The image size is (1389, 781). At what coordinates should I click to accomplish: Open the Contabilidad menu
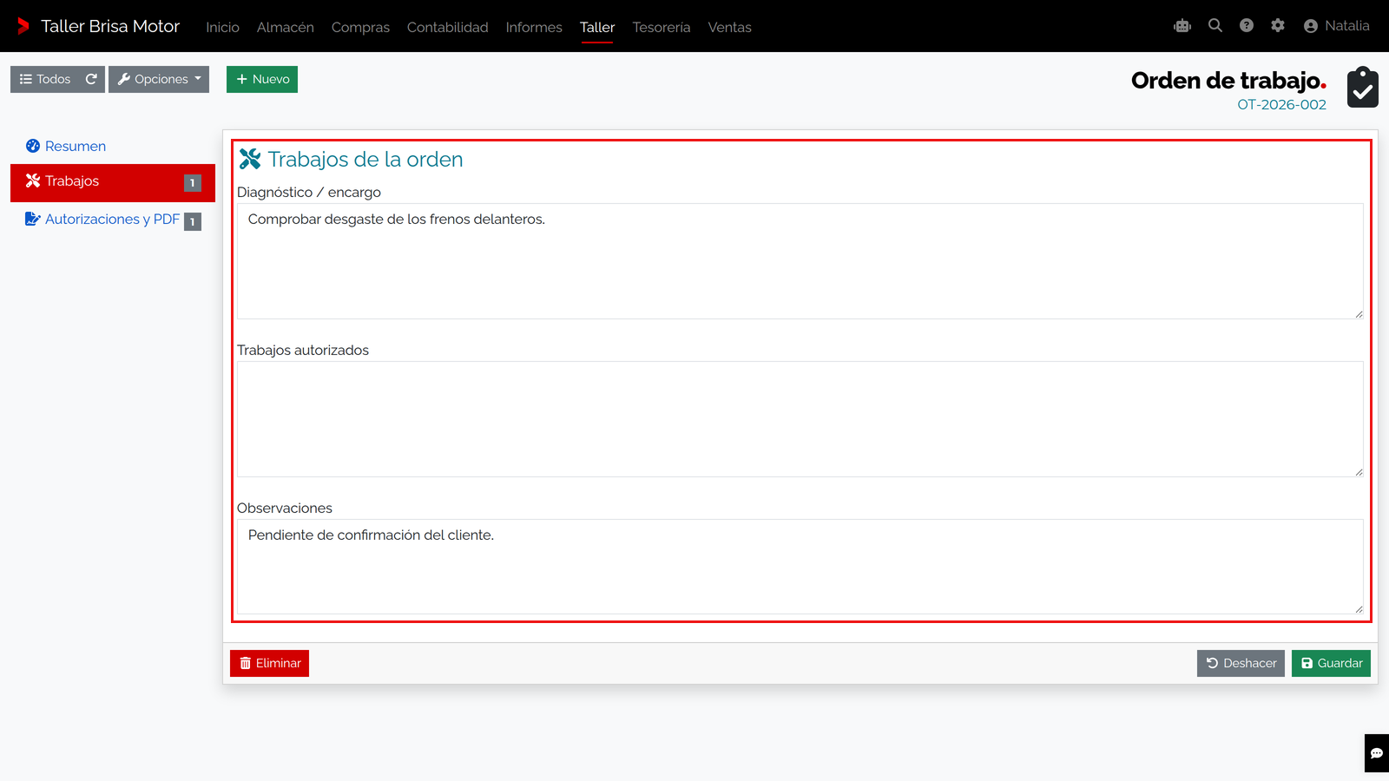click(448, 27)
